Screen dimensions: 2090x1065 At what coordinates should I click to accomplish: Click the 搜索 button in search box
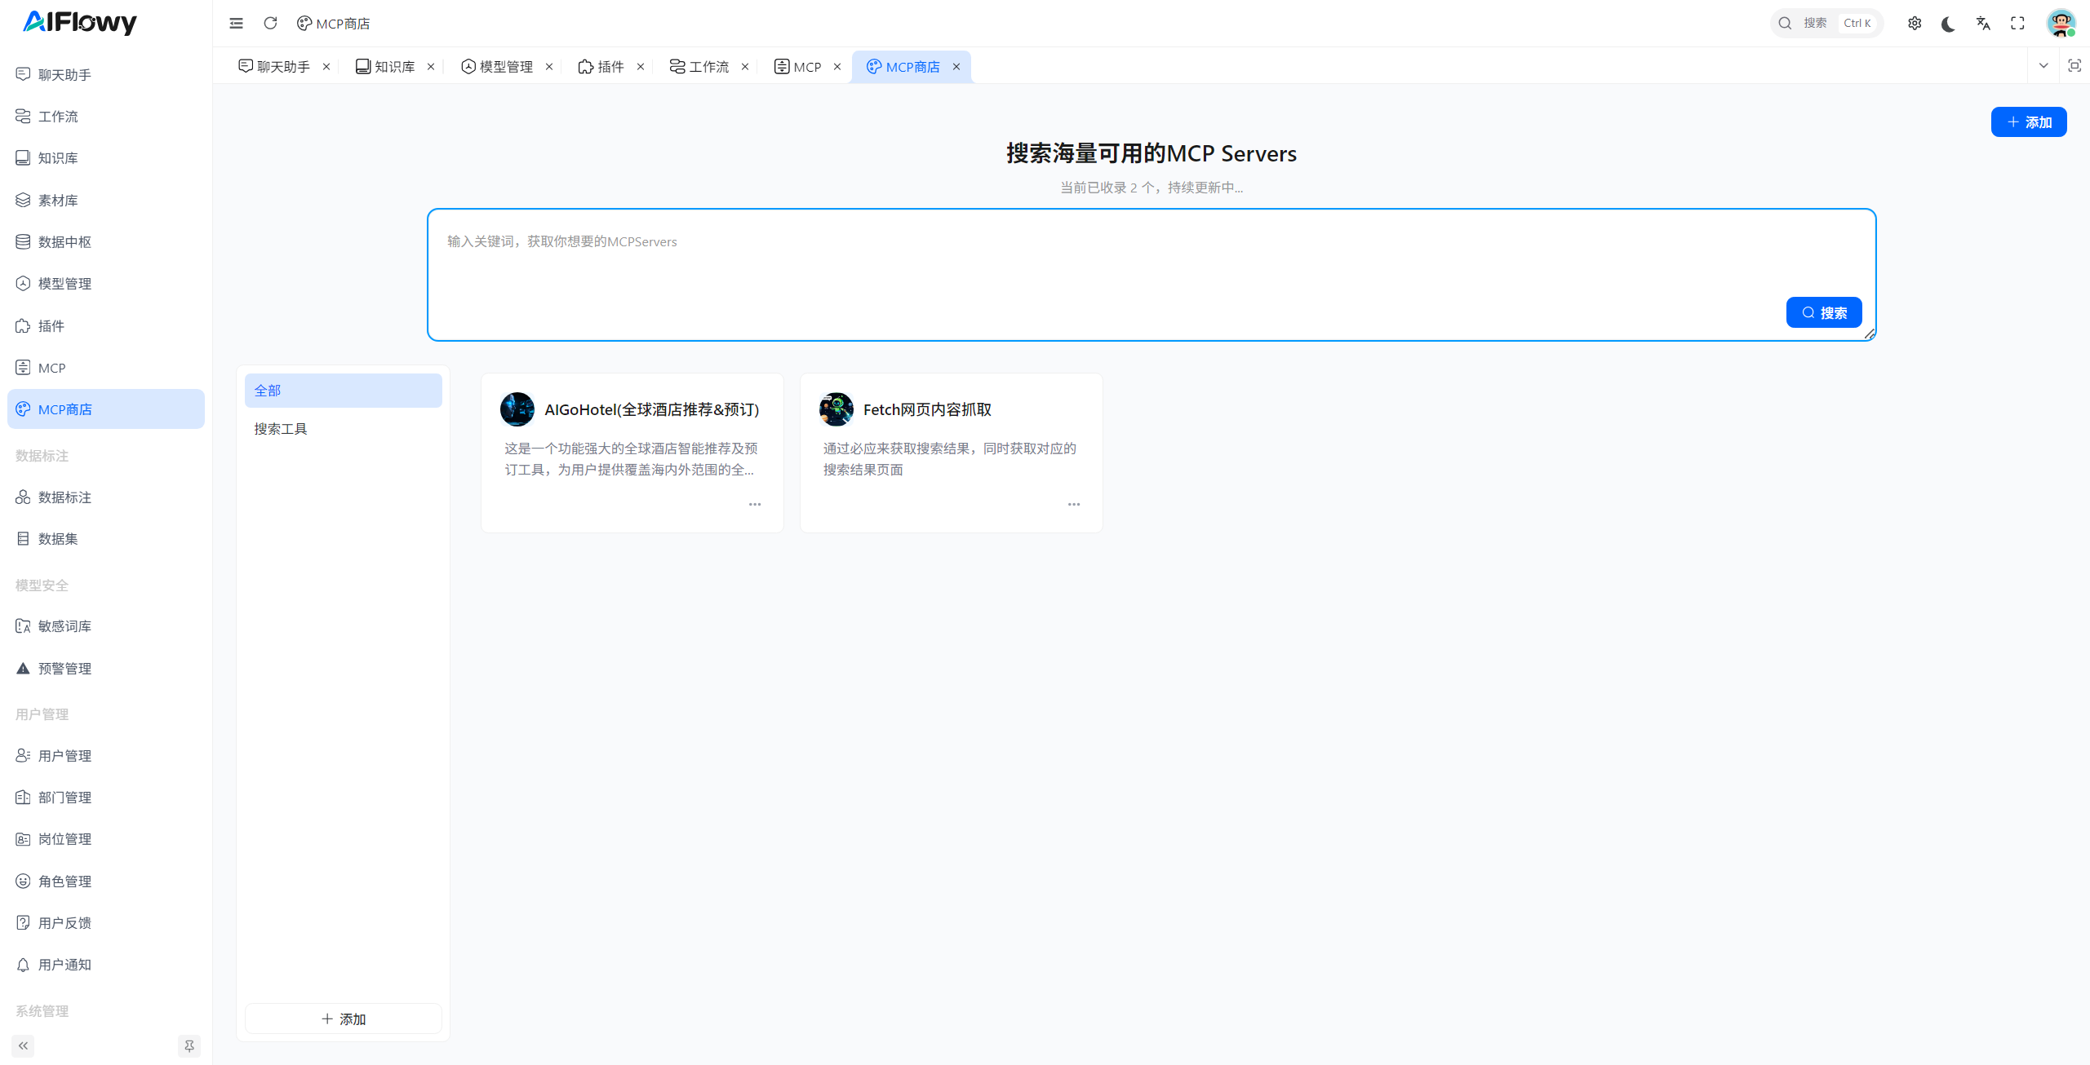(1824, 312)
